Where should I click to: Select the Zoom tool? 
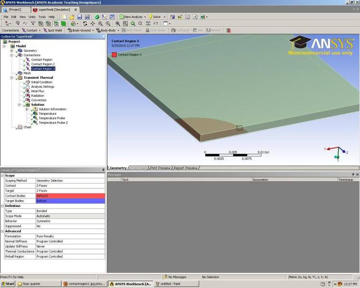[x=100, y=24]
